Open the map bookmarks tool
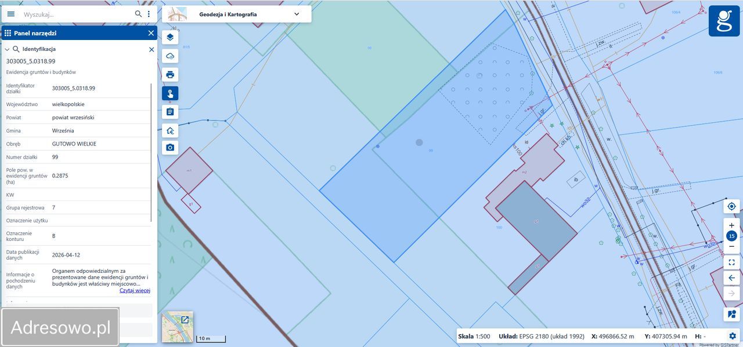The width and height of the screenshot is (743, 347). [x=731, y=315]
